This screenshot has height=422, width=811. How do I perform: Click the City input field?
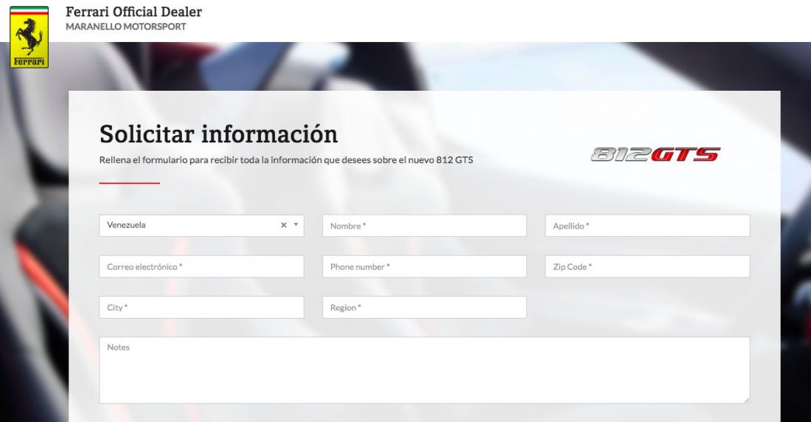click(201, 308)
